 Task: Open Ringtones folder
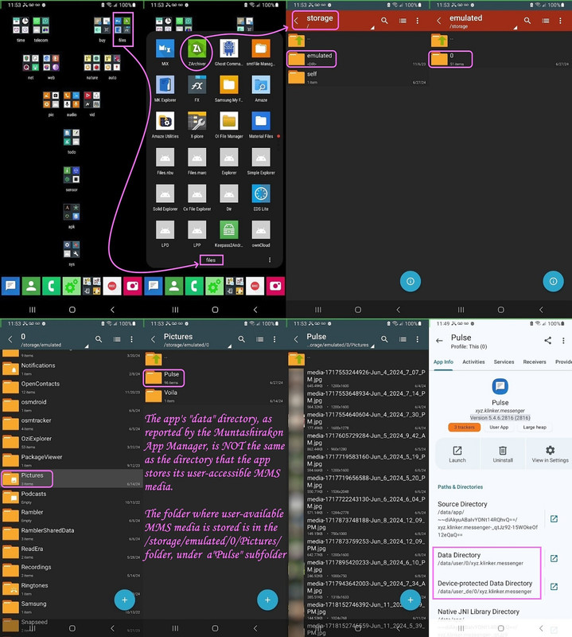(72, 588)
